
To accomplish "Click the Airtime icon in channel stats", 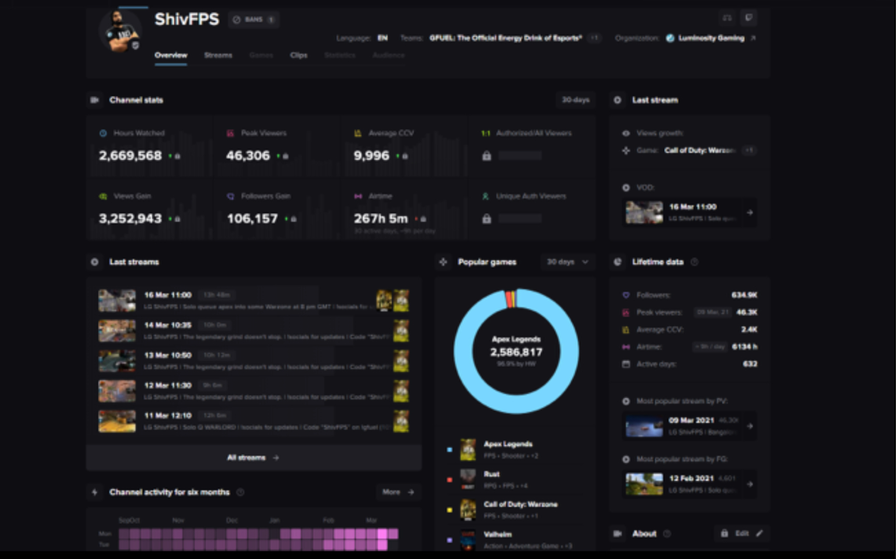I will tap(358, 196).
